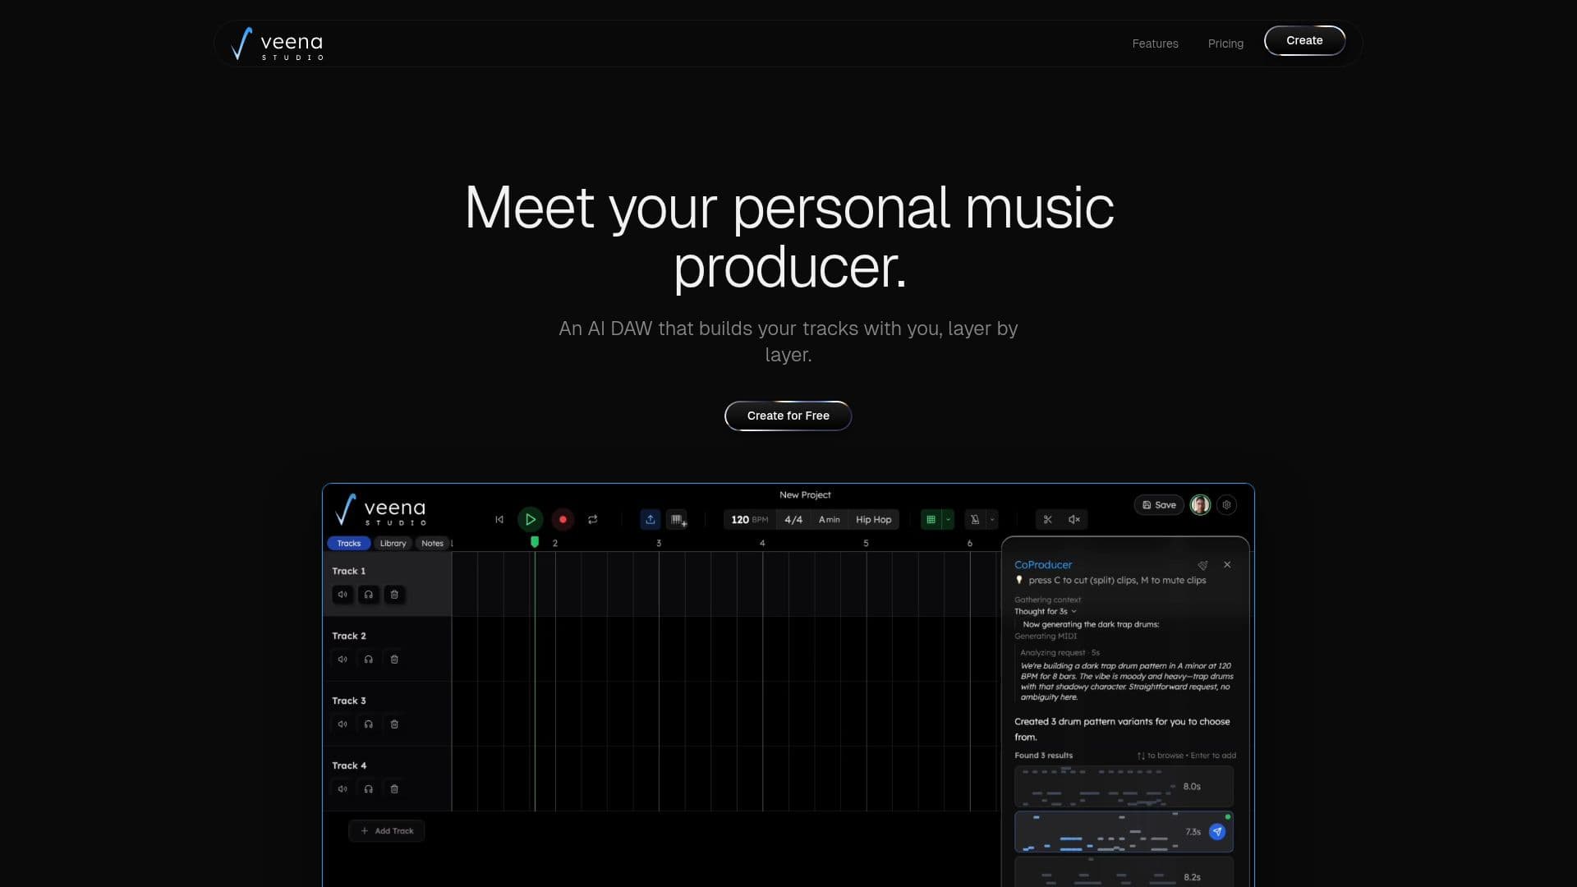Solo Track 2 with headphones icon

pyautogui.click(x=369, y=660)
